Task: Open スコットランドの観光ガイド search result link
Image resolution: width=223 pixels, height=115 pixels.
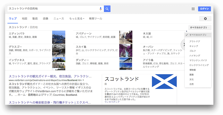Action: [x=50, y=76]
